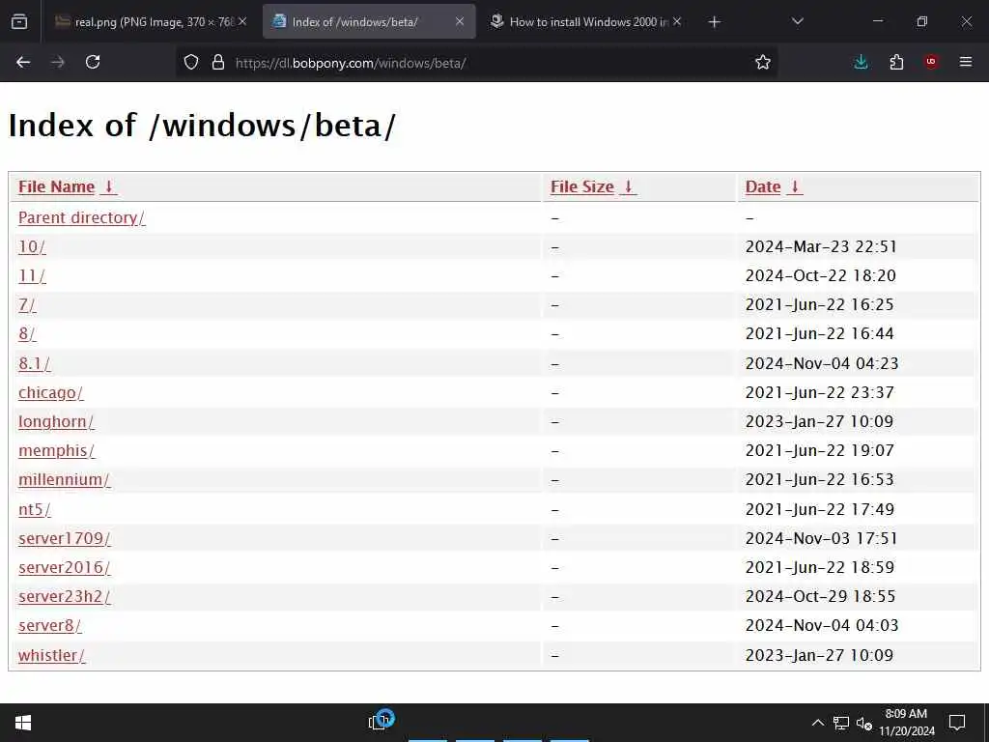
Task: Open the server2016/ folder link
Action: point(64,567)
